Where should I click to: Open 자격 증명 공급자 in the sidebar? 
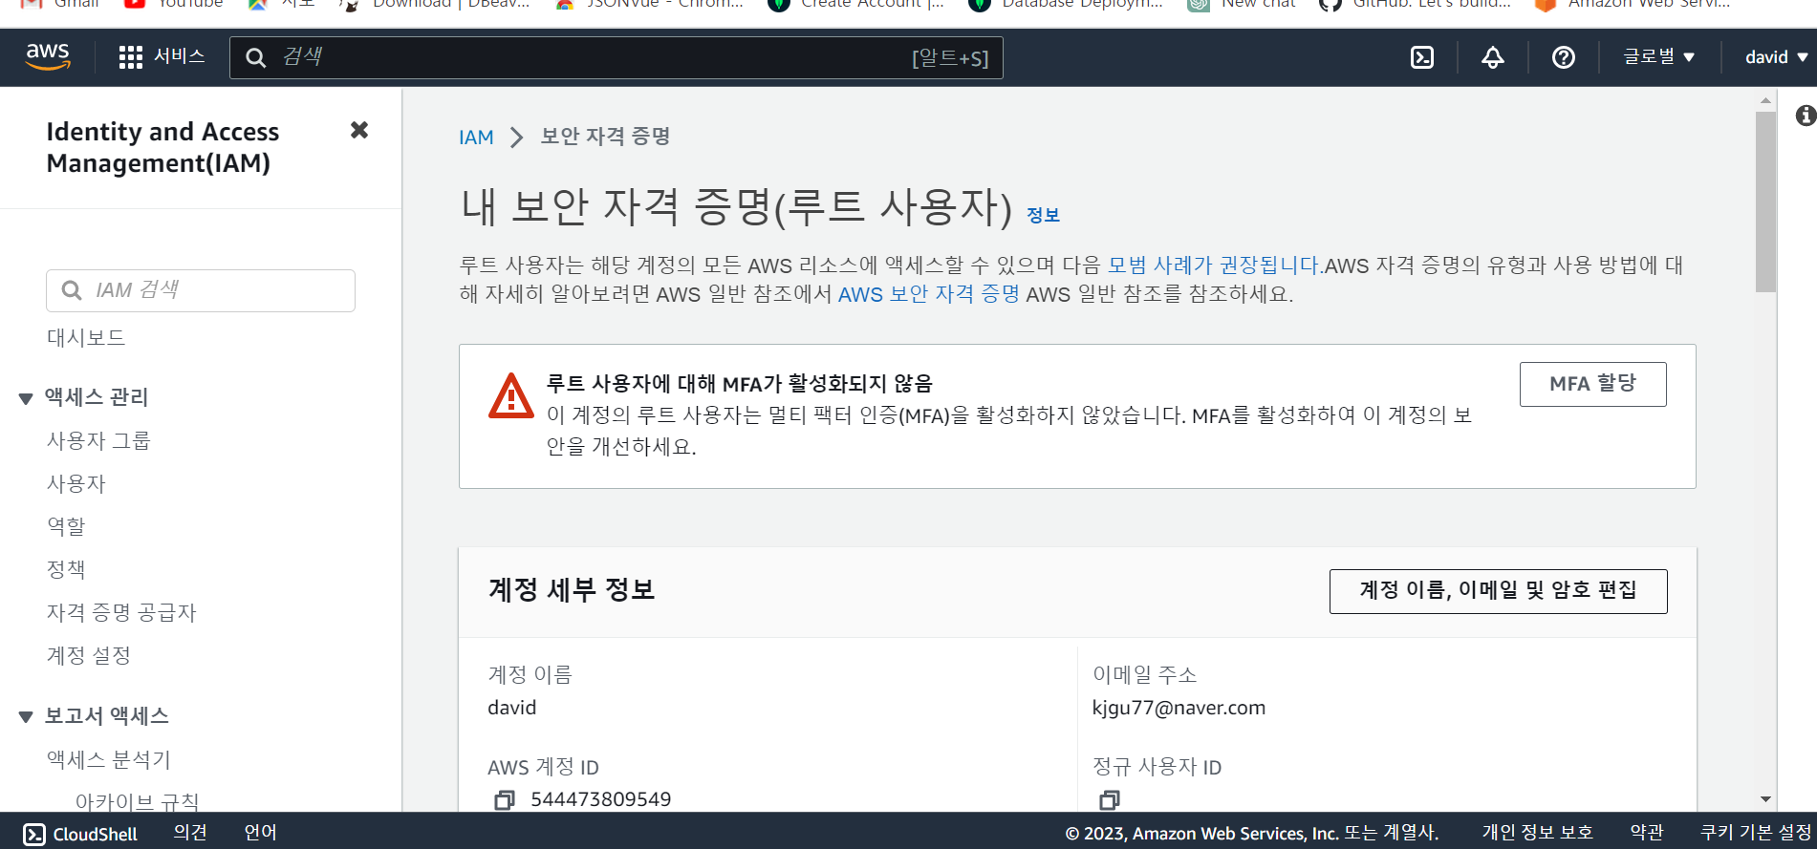coord(121,612)
